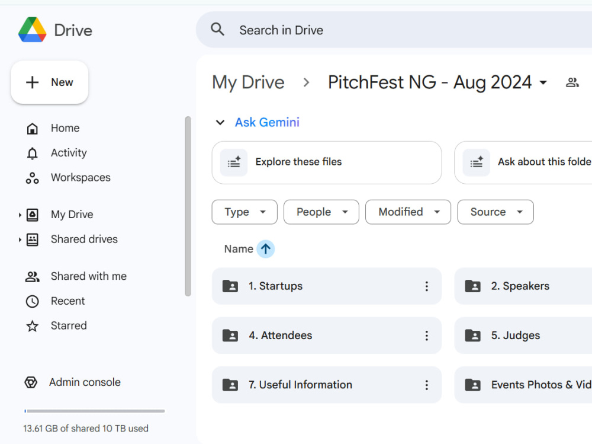Focus the Search in Drive field
Image resolution: width=592 pixels, height=444 pixels.
click(394, 30)
